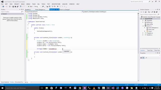161x90 pixels.
Task: Switch to Team Explorer tab
Action: tap(150, 50)
